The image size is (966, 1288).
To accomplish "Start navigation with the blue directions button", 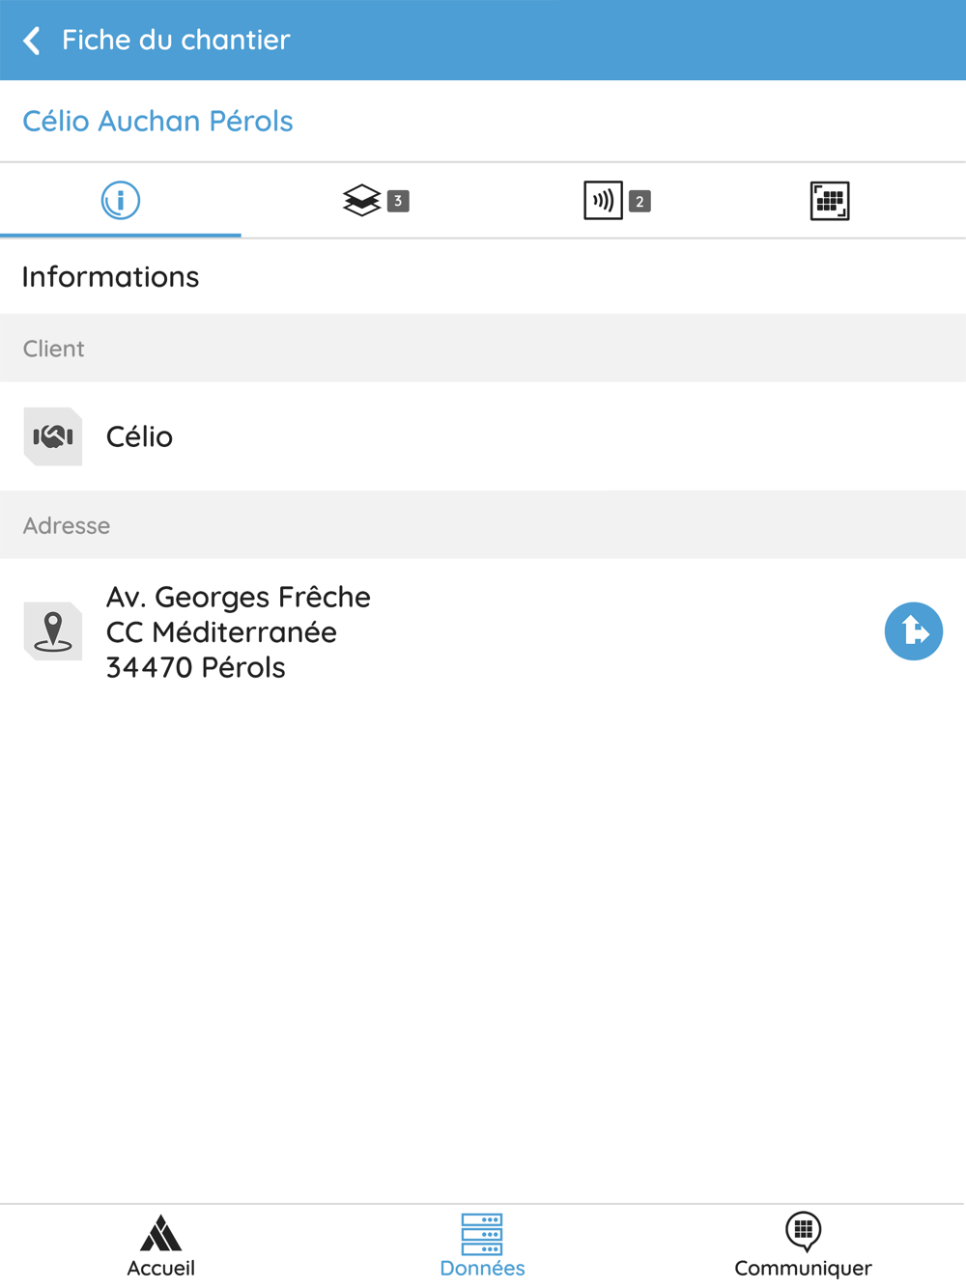I will point(914,631).
